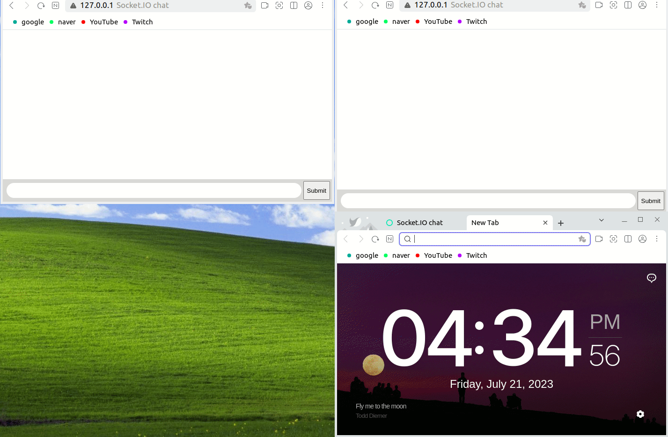
Task: Click the N icon in top-right window toolbar
Action: 390,5
